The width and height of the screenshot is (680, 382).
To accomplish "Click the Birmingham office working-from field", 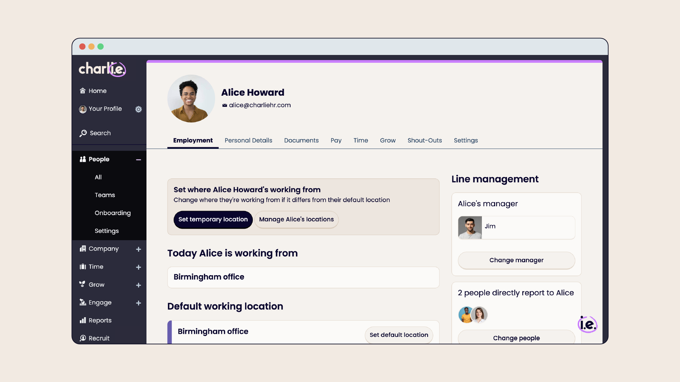I will (303, 277).
